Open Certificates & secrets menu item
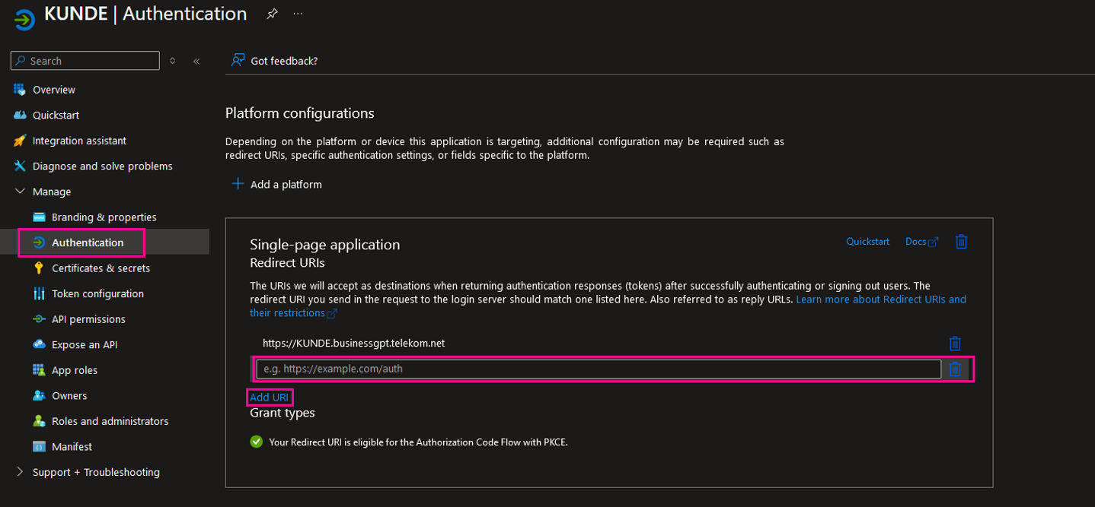Screen dimensions: 1095x507 [101, 268]
